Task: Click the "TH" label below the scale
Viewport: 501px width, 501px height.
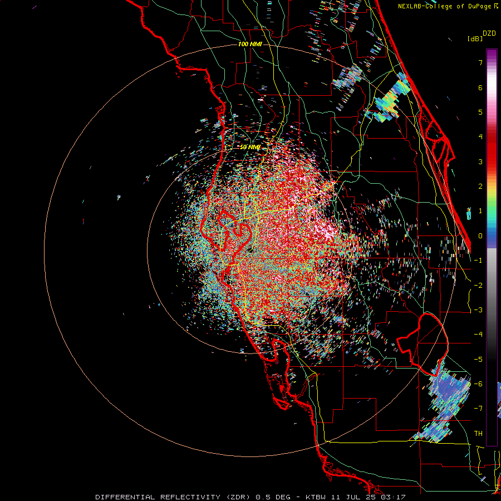Action: coord(478,434)
